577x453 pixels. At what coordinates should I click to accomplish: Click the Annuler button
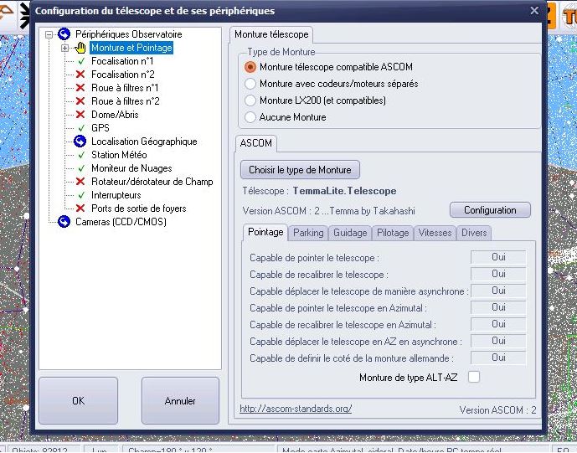click(x=180, y=401)
